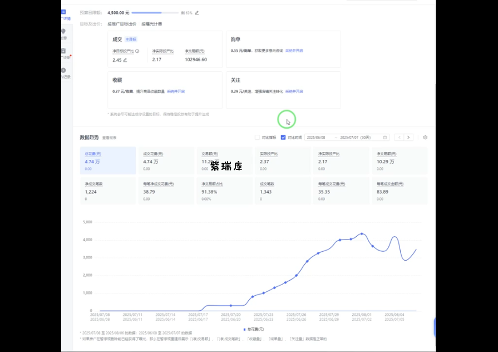Open the lightbulb icon in the left sidebar
The width and height of the screenshot is (498, 352).
pos(63,32)
